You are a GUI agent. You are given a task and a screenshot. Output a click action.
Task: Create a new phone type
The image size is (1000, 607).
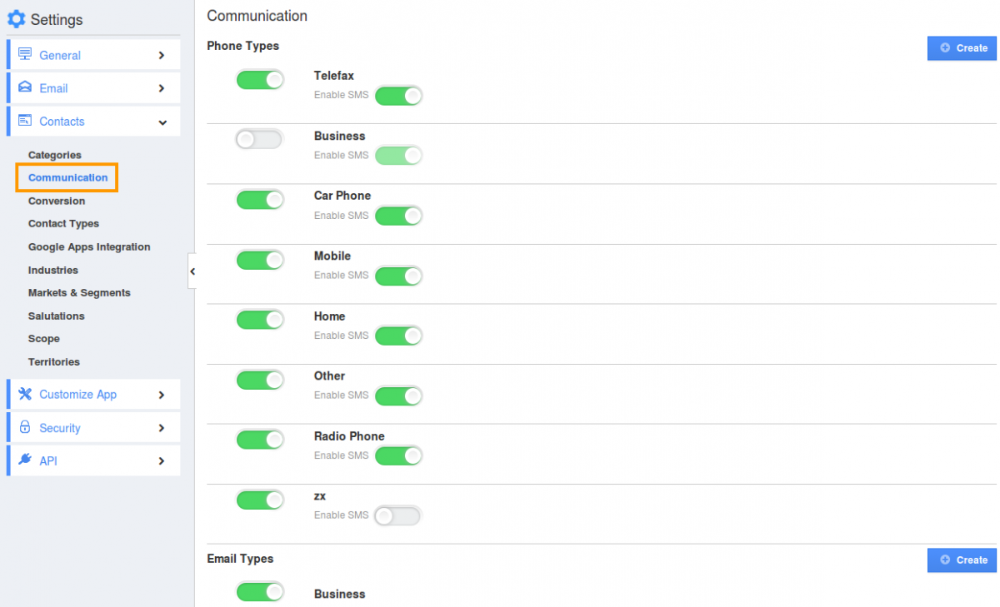pos(962,48)
